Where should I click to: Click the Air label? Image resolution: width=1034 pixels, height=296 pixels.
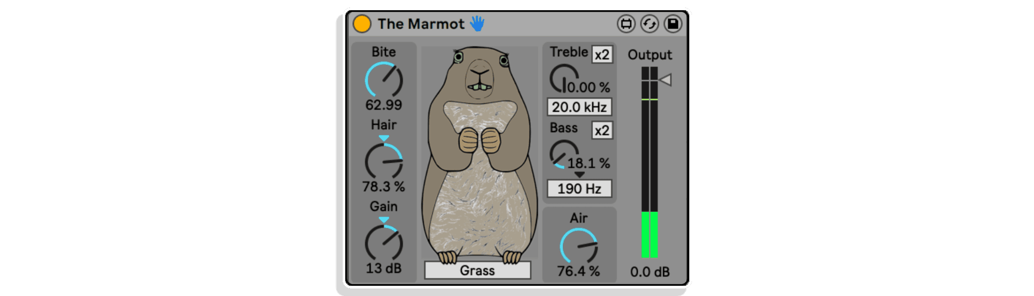[579, 218]
